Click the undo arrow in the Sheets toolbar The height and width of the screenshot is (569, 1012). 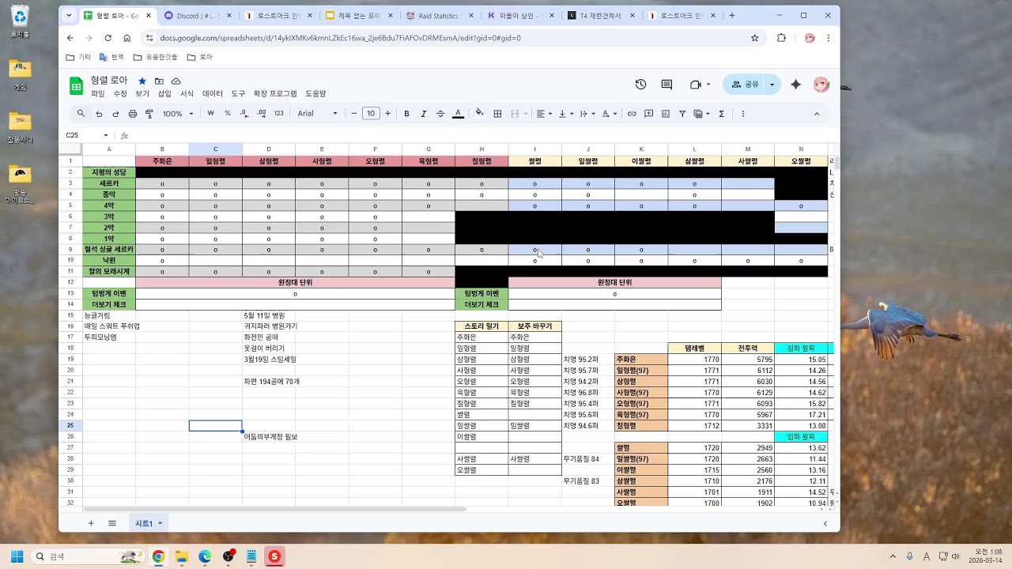[99, 114]
